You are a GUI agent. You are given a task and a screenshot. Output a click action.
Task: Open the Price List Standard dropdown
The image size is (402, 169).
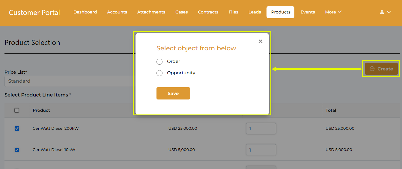point(69,81)
